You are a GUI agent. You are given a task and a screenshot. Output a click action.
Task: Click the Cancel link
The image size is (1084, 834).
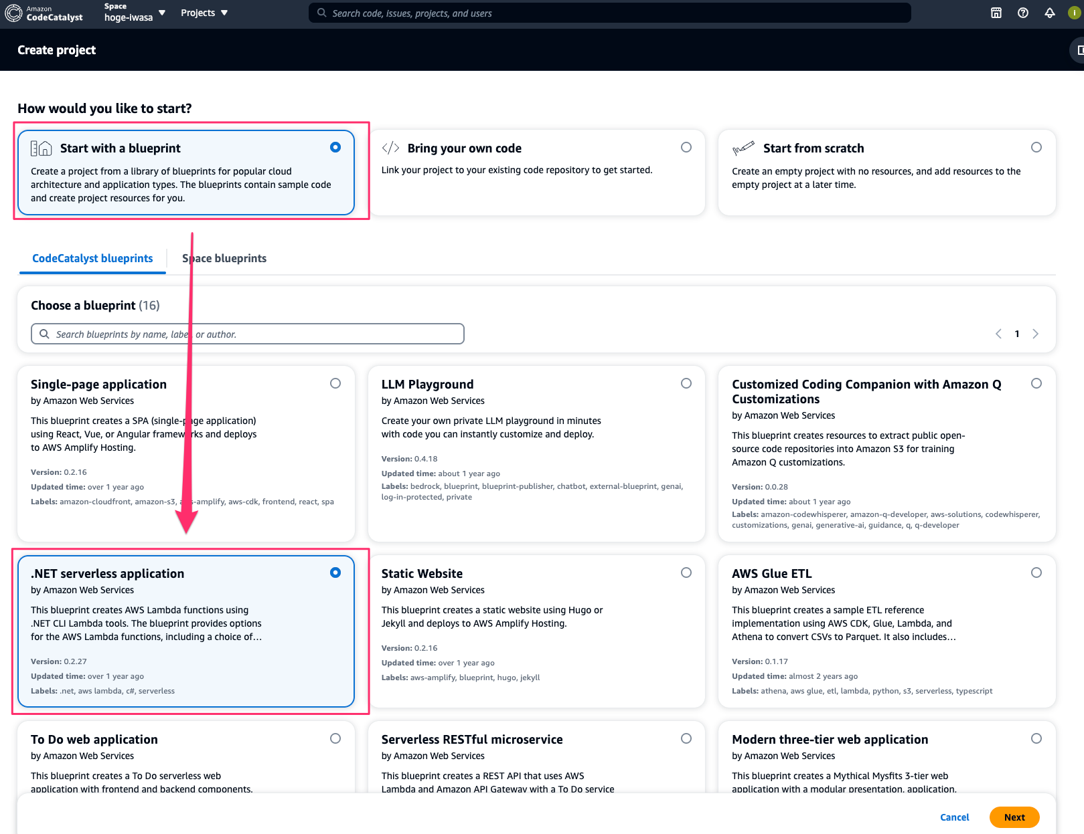[x=954, y=817]
